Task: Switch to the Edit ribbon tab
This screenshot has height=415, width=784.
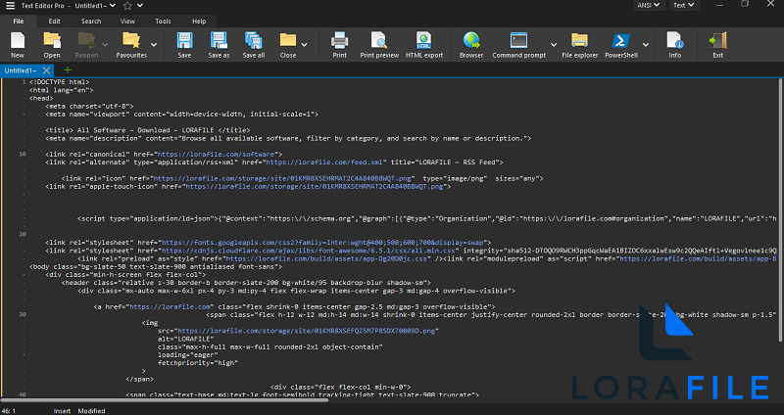Action: point(55,21)
